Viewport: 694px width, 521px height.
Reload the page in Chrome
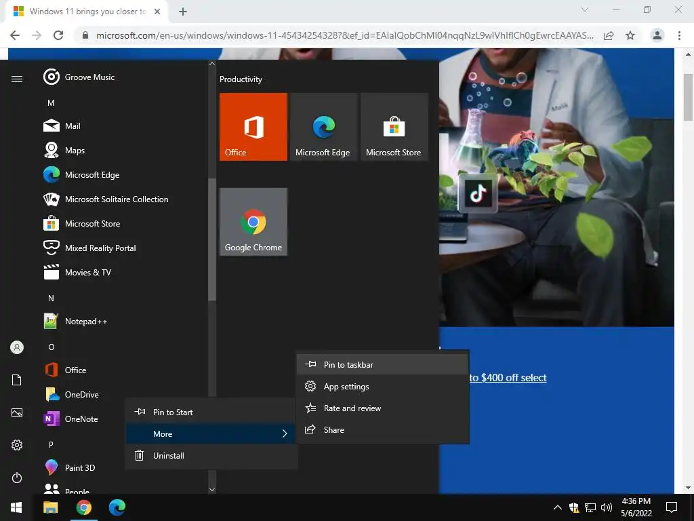click(x=58, y=35)
